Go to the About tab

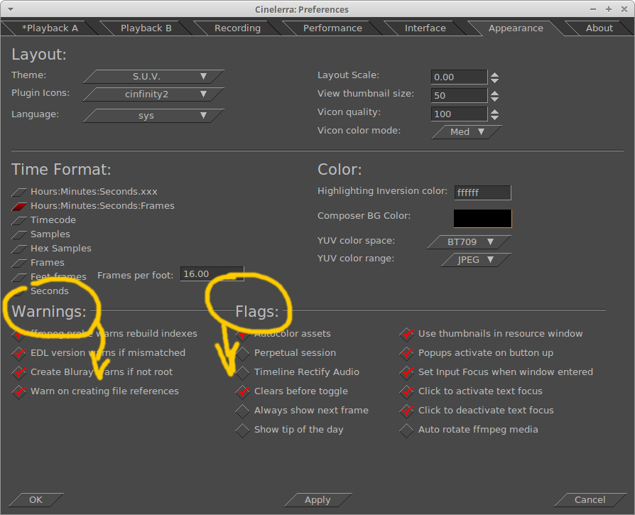click(x=599, y=28)
